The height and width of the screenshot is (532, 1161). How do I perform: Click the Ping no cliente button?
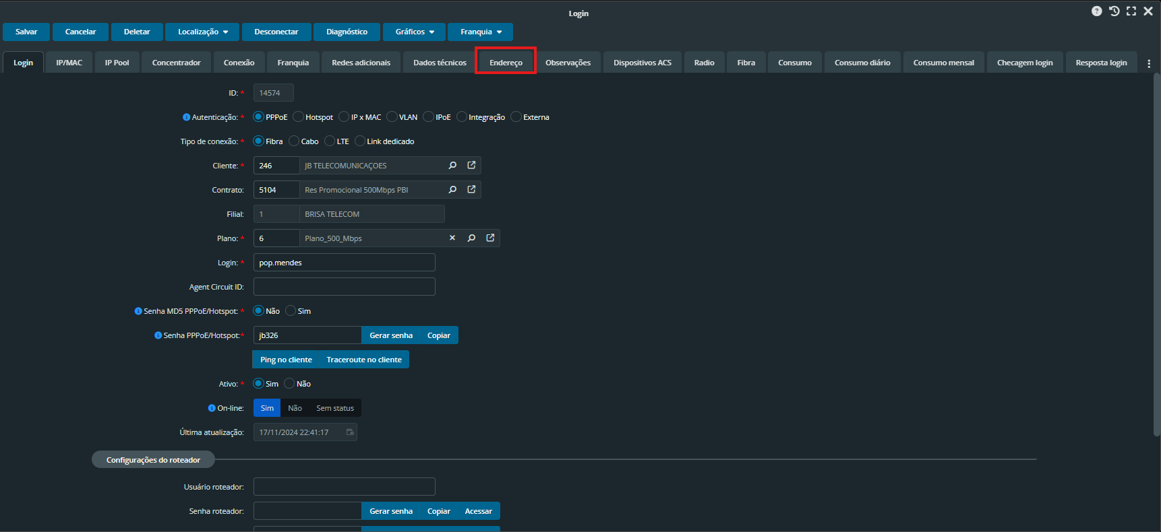point(286,360)
